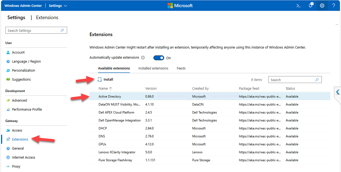Click the Personalization icon
341x172 pixels.
point(8,71)
